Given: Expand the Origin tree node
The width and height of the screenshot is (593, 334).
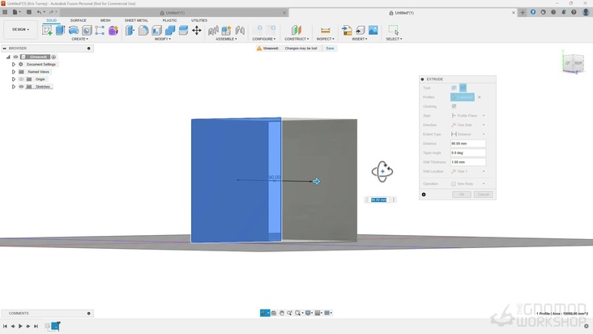Looking at the screenshot, I should click(x=14, y=79).
